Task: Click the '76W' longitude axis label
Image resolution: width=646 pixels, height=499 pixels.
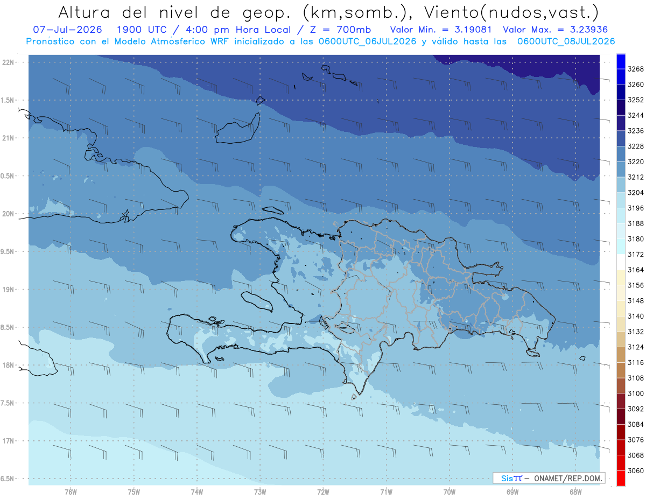Action: coord(71,491)
